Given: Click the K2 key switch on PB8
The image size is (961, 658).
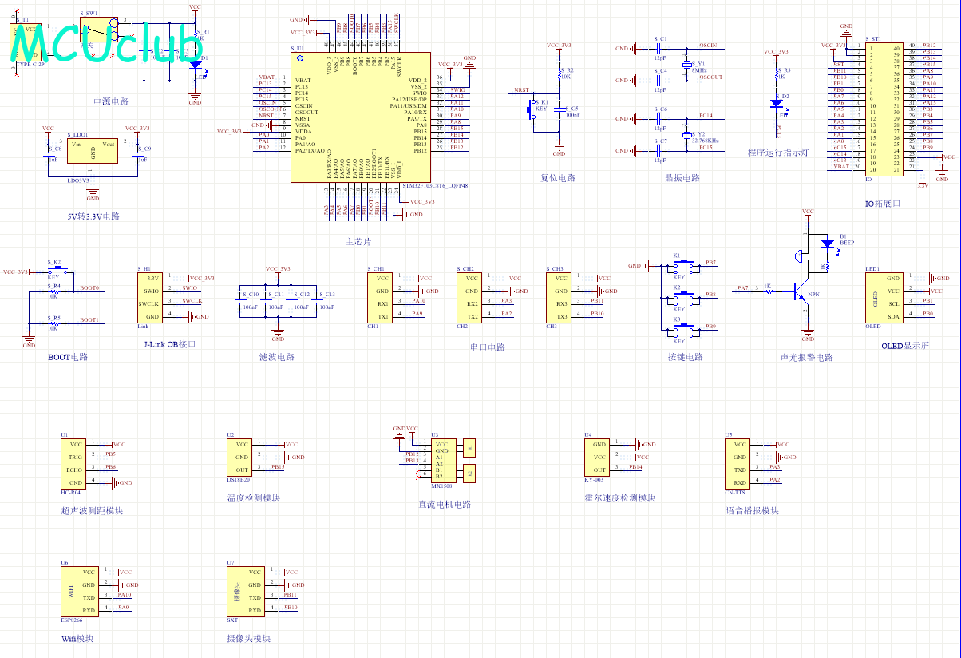Looking at the screenshot, I should (682, 298).
